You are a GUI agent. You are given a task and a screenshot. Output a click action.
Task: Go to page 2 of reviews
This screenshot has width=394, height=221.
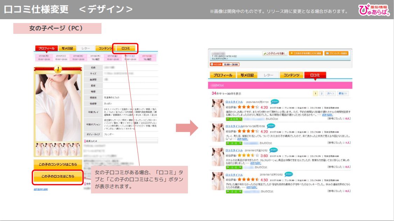tap(322, 94)
